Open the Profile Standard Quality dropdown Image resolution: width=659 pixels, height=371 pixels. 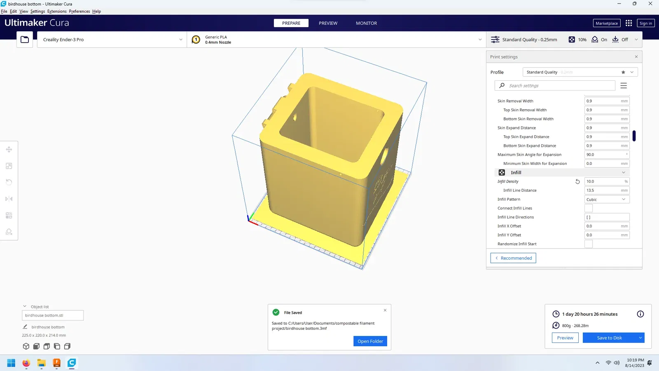pyautogui.click(x=580, y=72)
